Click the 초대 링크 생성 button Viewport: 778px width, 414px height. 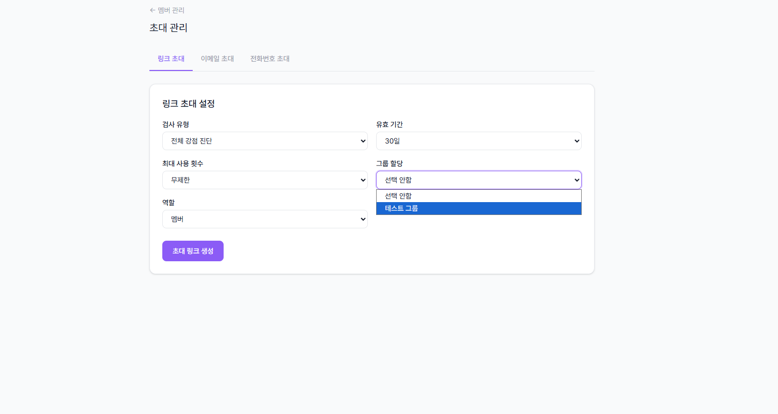point(193,250)
